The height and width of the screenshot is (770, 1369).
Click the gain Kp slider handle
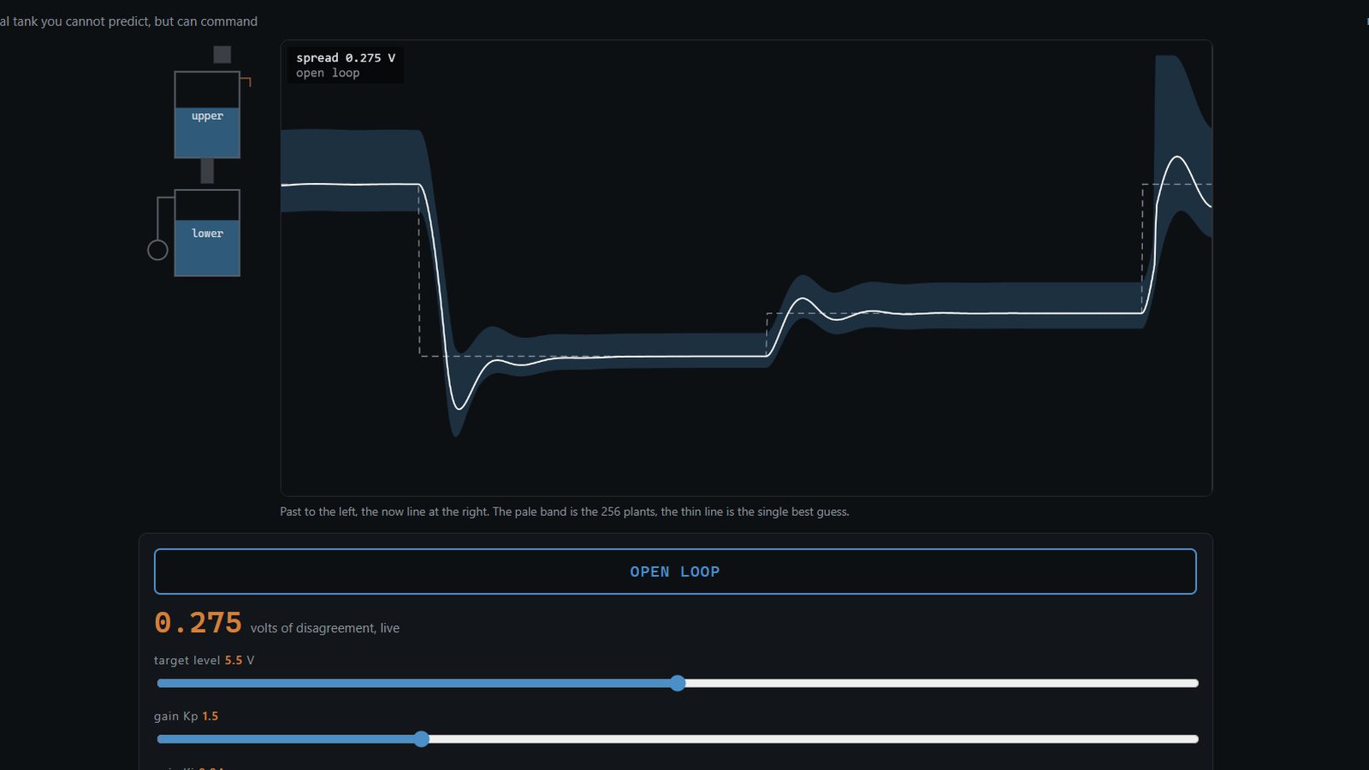point(421,739)
